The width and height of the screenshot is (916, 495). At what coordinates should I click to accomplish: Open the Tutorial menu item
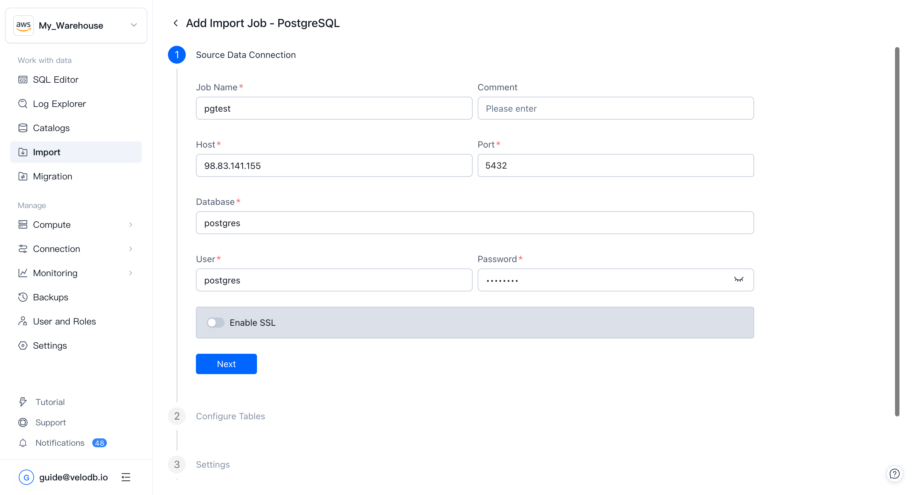point(50,402)
